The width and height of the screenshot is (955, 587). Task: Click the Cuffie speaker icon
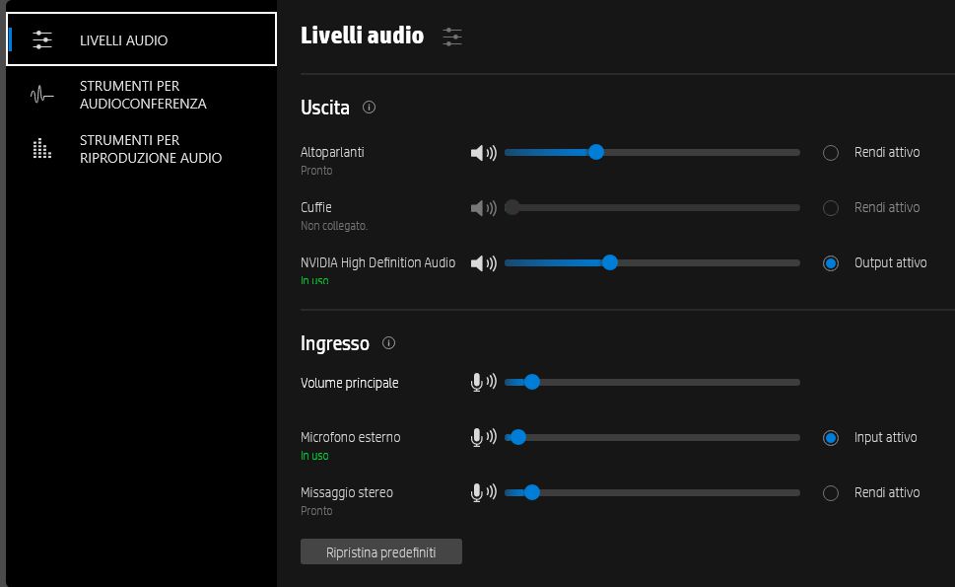pos(483,208)
